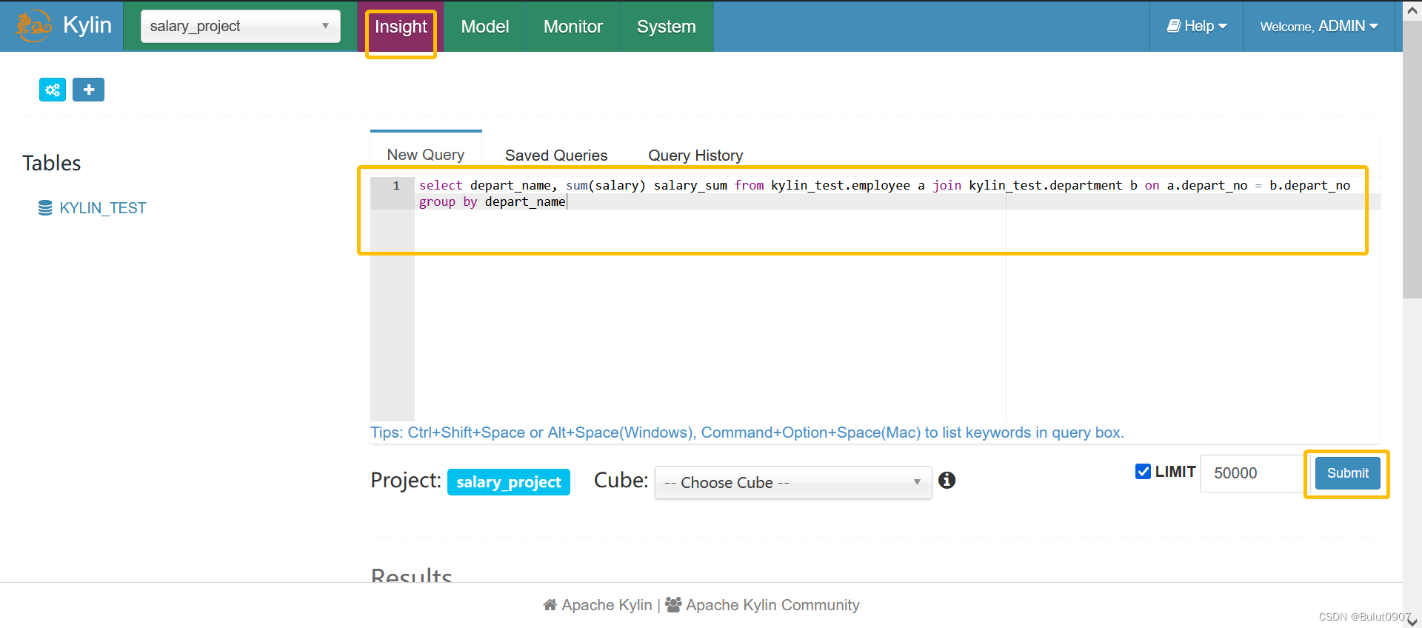The width and height of the screenshot is (1422, 628).
Task: Go to the Insight tab
Action: [401, 27]
